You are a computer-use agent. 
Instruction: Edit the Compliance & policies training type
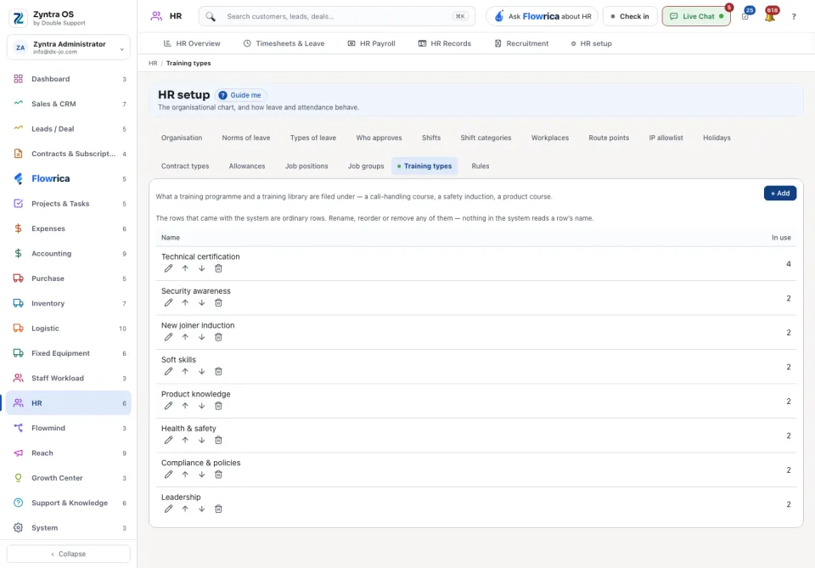(168, 475)
